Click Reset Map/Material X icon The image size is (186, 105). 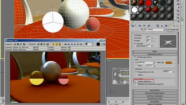144,26
